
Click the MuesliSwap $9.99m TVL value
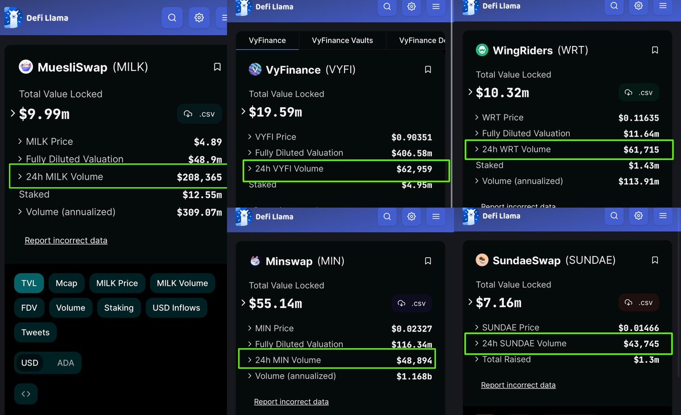point(44,114)
